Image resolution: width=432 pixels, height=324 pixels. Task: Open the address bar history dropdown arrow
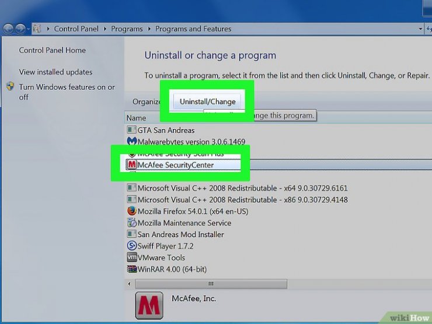(x=420, y=29)
